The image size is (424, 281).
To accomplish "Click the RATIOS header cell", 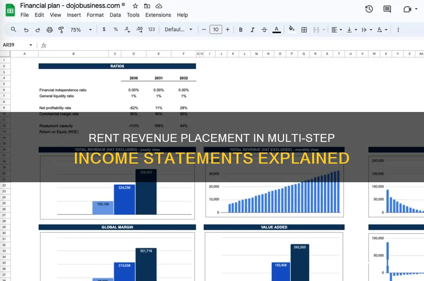I will (x=117, y=66).
